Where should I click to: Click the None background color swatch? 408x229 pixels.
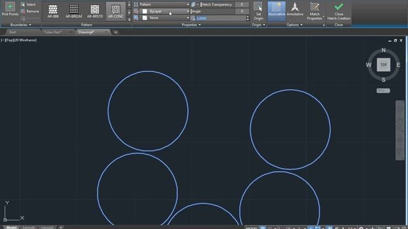tap(145, 18)
